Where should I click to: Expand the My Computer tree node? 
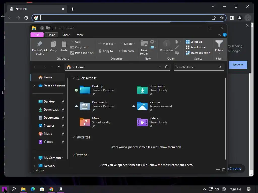pos(34,158)
